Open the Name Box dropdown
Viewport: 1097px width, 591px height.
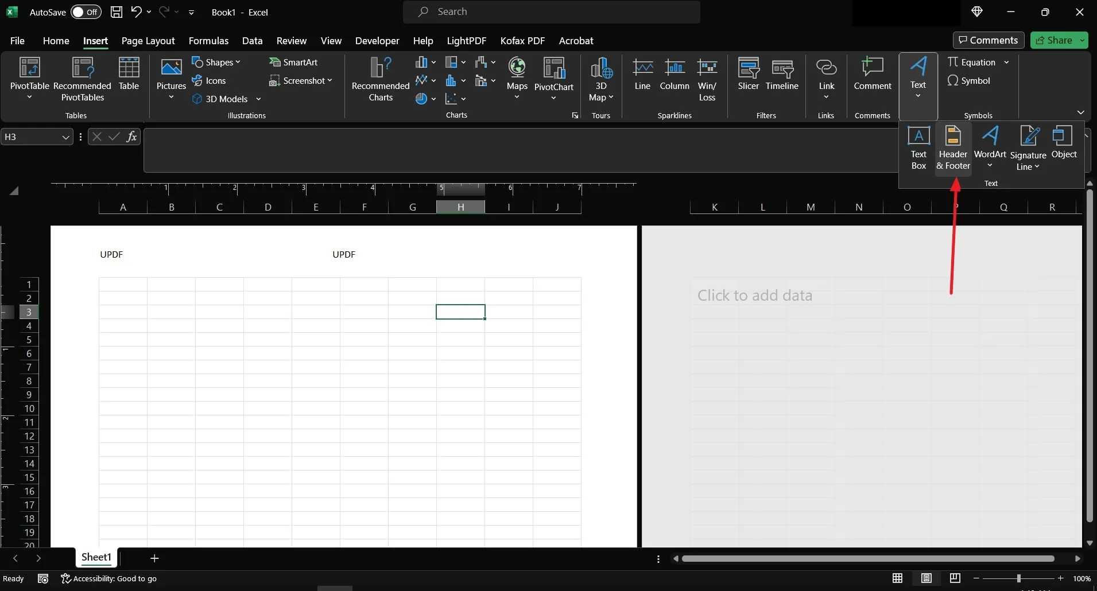(65, 137)
